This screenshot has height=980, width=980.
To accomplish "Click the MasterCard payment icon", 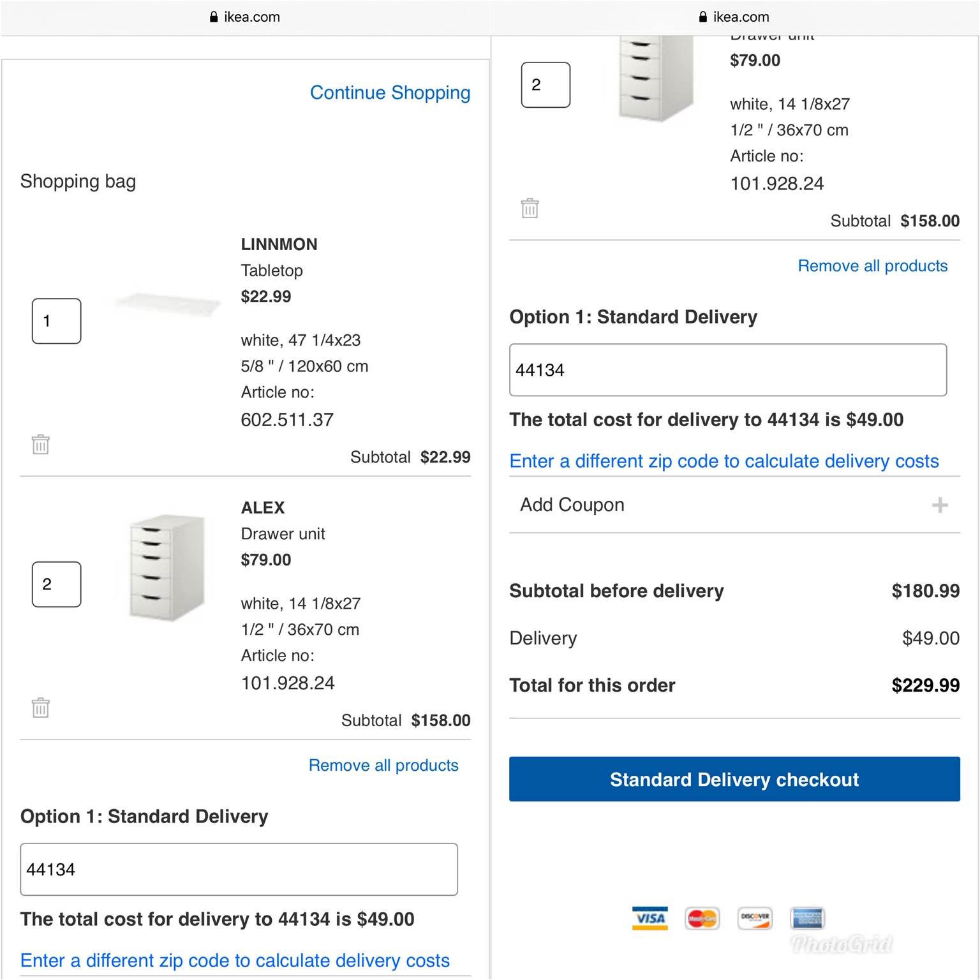I will point(702,918).
